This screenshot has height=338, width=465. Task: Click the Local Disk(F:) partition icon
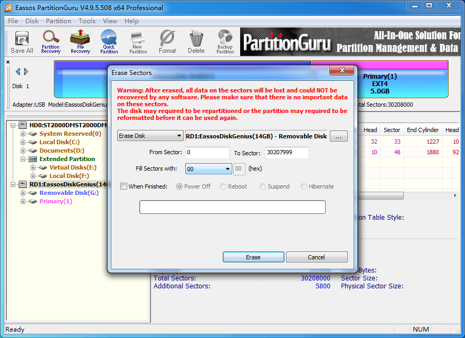43,176
